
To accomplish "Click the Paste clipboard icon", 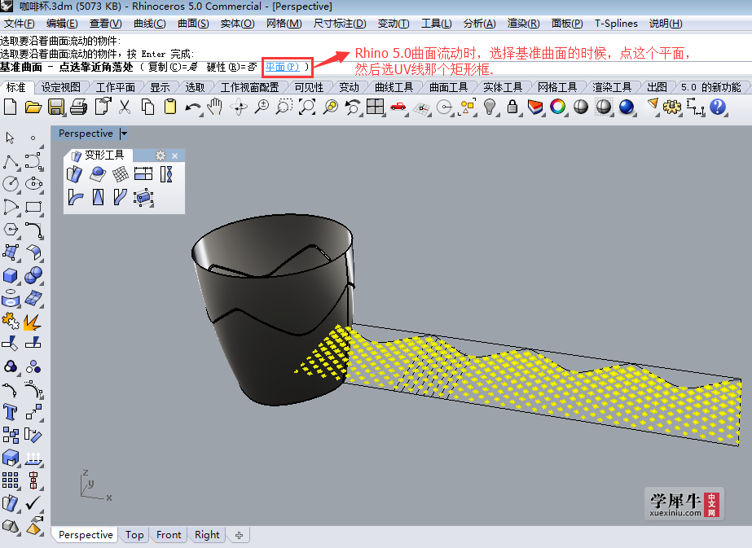I will tap(169, 107).
